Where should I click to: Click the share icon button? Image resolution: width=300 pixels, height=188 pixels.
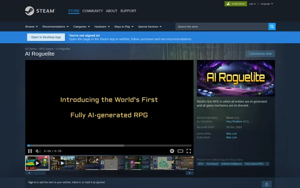point(267,184)
